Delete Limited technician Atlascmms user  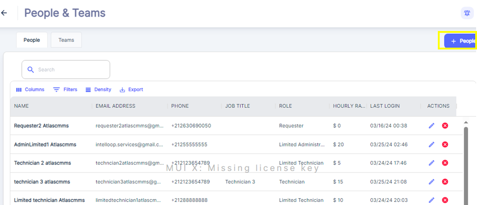445,200
